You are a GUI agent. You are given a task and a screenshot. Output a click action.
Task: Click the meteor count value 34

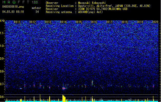[x=37, y=12]
